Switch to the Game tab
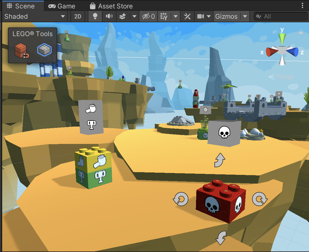The image size is (309, 252). (62, 6)
